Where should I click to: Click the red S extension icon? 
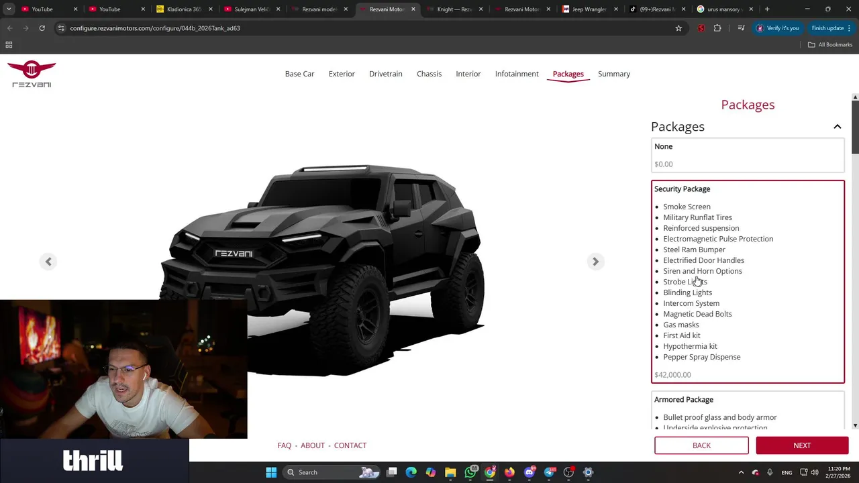(x=701, y=28)
